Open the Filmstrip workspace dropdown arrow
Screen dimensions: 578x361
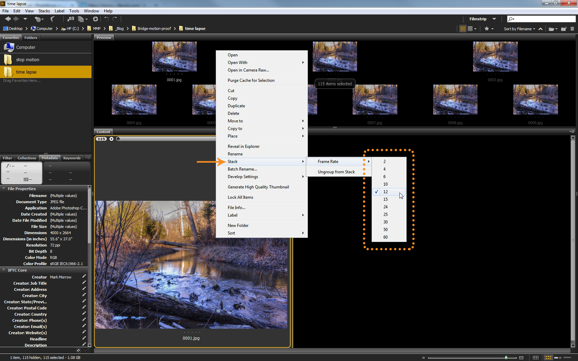(x=494, y=19)
